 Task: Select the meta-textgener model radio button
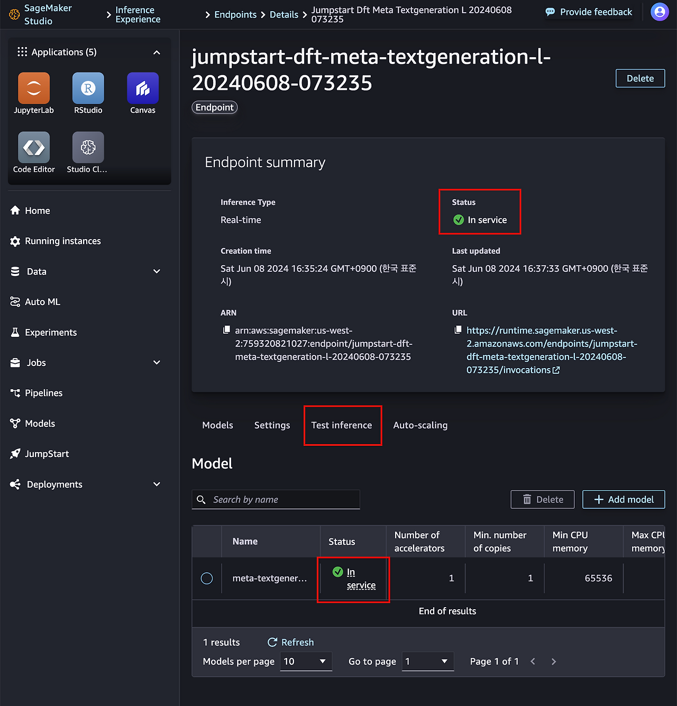pyautogui.click(x=207, y=579)
